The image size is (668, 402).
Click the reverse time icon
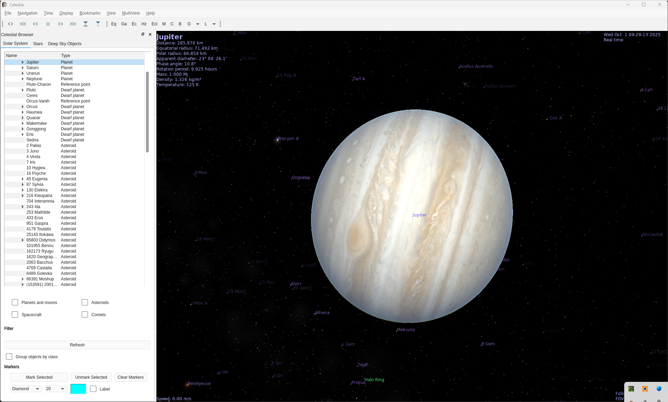coord(10,24)
